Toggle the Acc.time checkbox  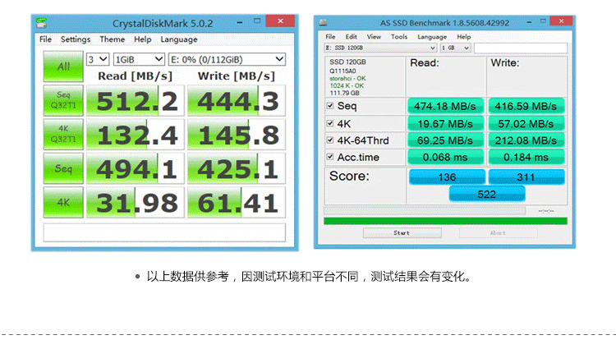330,157
